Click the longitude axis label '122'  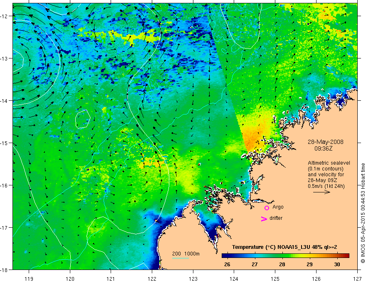(152, 279)
